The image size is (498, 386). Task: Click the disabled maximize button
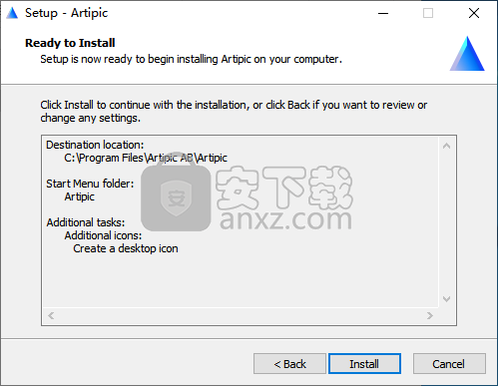pyautogui.click(x=428, y=13)
